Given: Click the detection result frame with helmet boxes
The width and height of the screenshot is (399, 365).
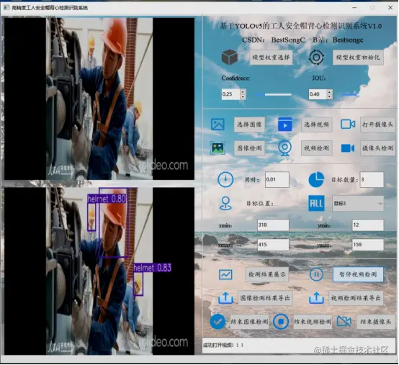Looking at the screenshot, I should coord(99,271).
